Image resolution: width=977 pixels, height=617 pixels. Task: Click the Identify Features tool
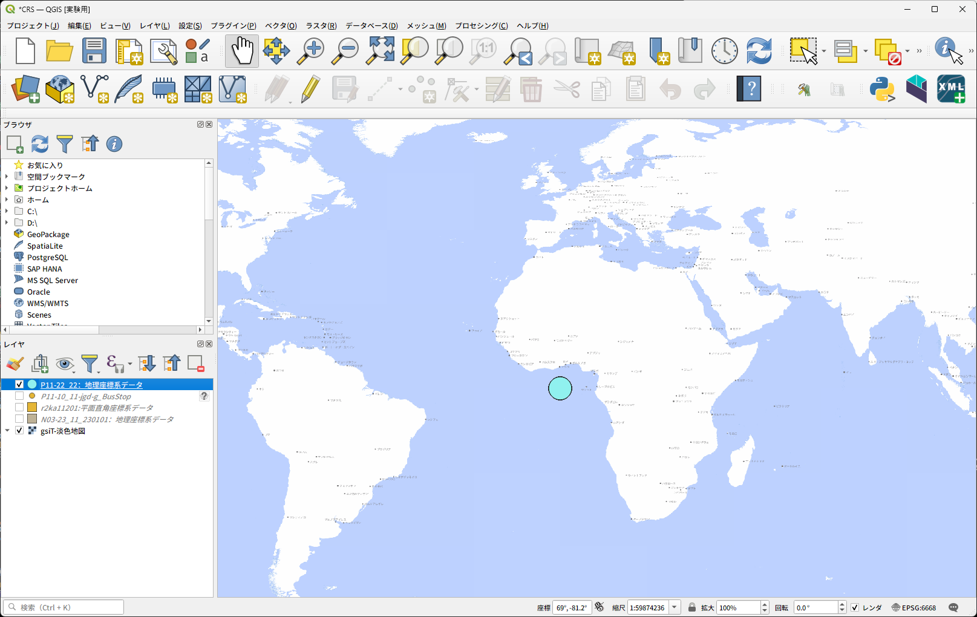[x=947, y=50]
